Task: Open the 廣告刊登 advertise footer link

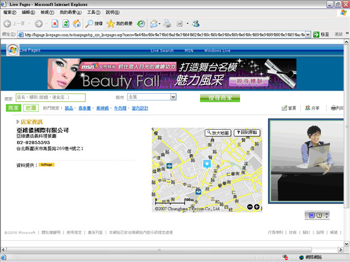Action: [95, 233]
